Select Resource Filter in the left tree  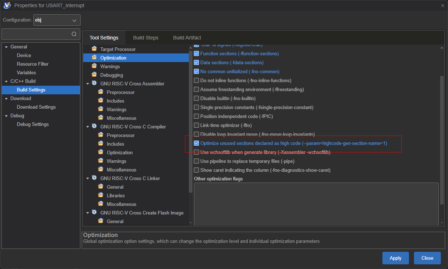point(33,64)
